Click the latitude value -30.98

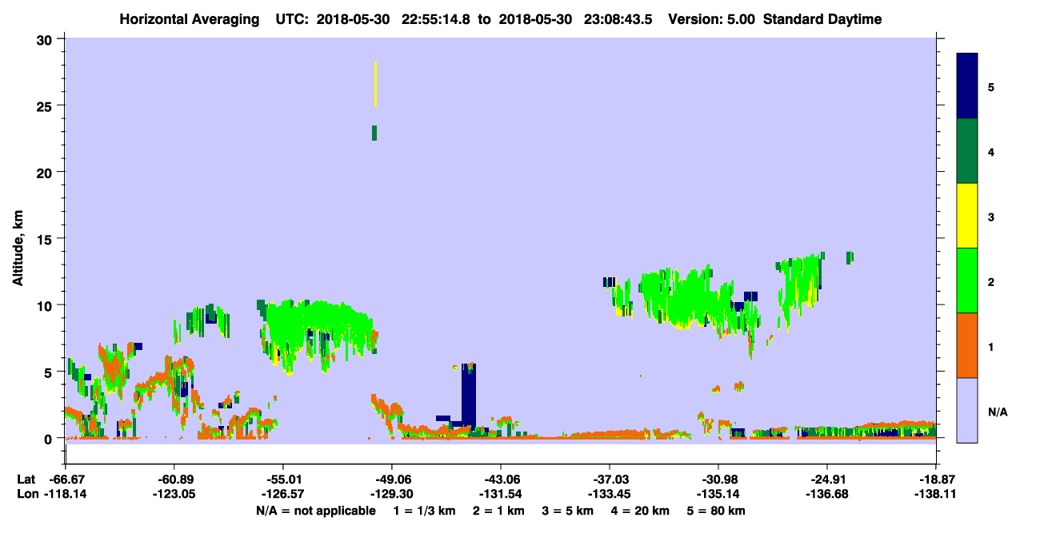pyautogui.click(x=718, y=479)
